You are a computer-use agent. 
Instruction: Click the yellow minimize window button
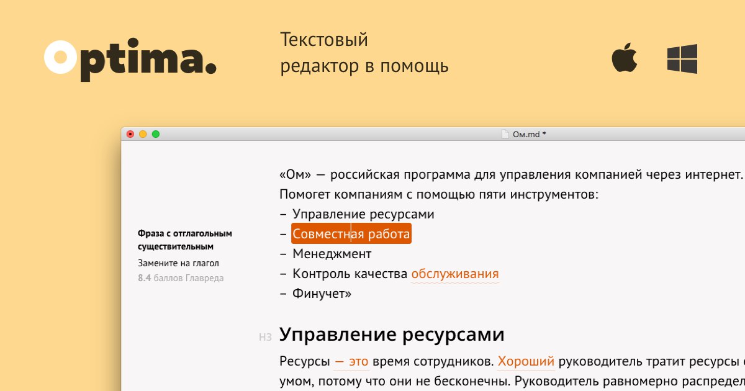click(x=143, y=134)
